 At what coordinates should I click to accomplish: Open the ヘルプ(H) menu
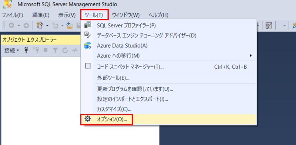[x=158, y=15]
